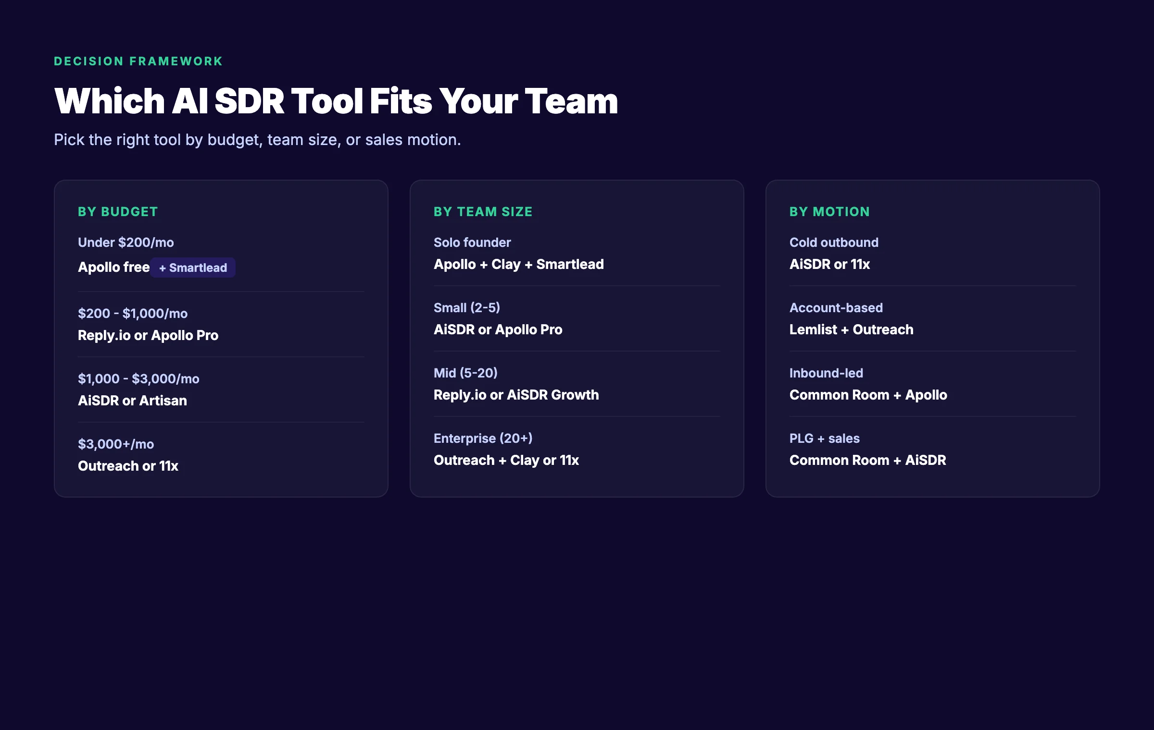Click the 'Which AI SDR Tool Fits Your Team' heading

pos(336,101)
